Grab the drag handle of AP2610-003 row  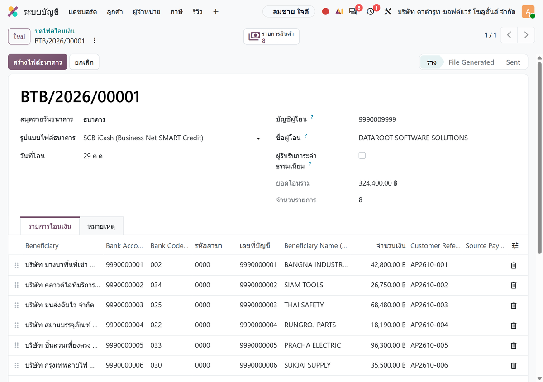coord(17,306)
